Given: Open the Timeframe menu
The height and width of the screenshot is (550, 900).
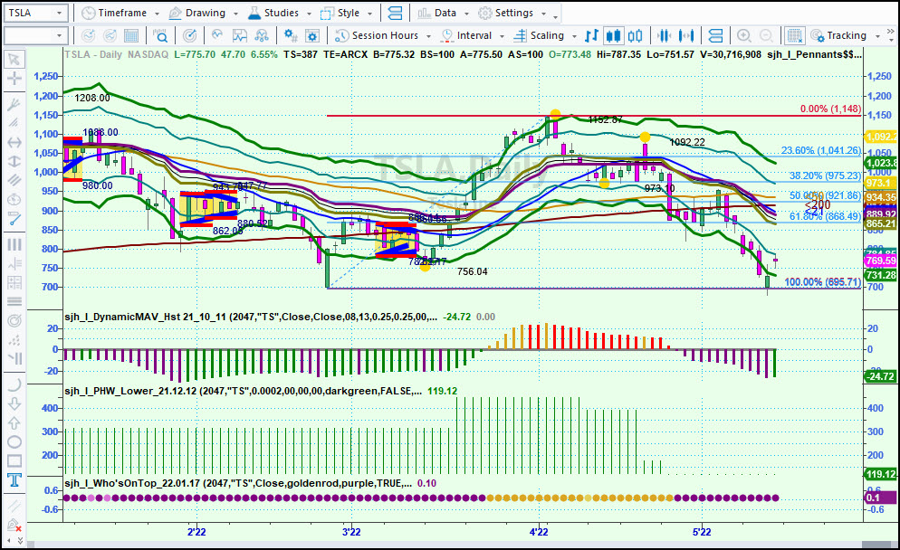Looking at the screenshot, I should (x=120, y=13).
